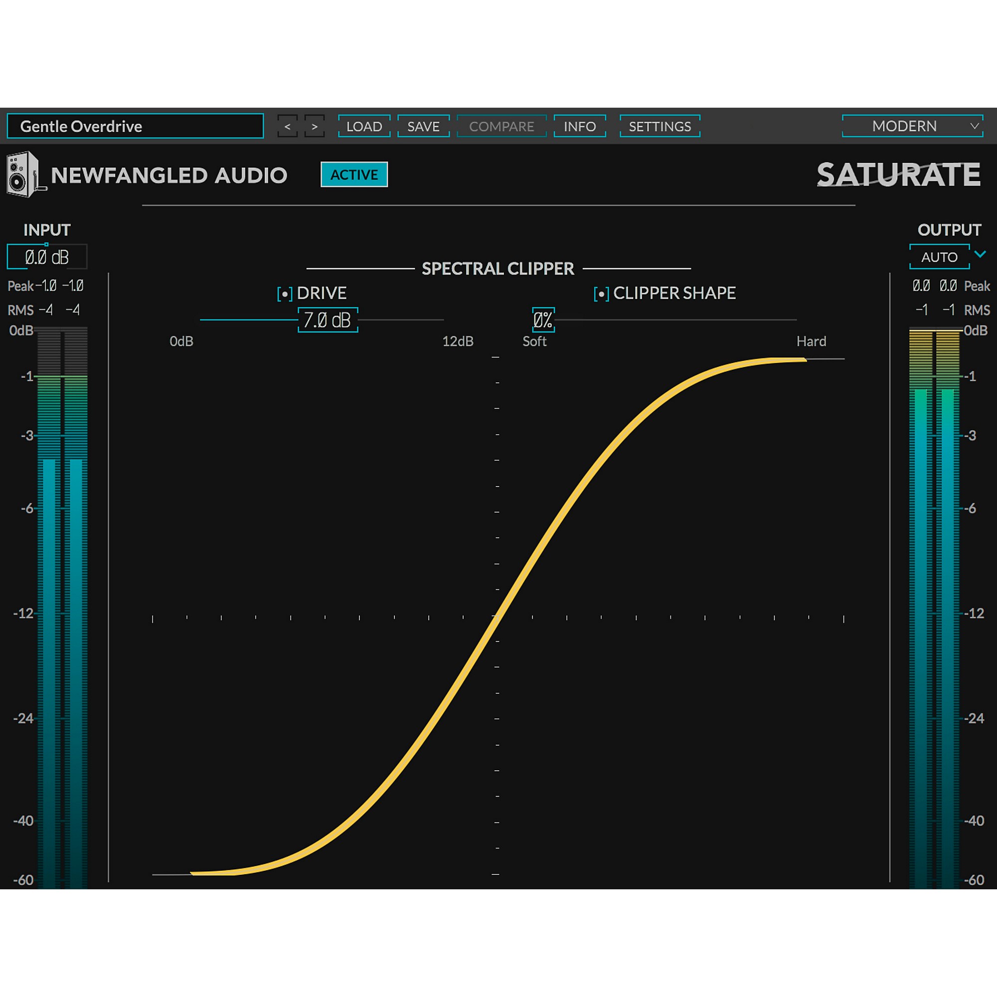Click the COMPARE button

(501, 127)
